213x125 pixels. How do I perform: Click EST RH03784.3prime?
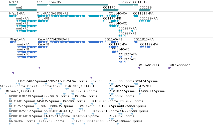coord(84,91)
